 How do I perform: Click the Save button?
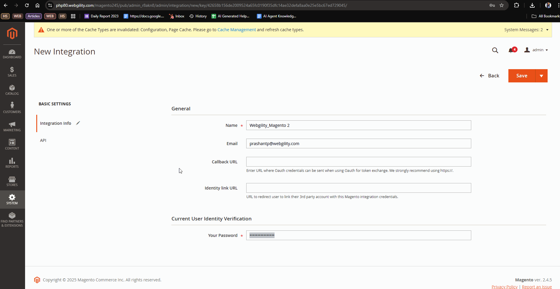521,76
